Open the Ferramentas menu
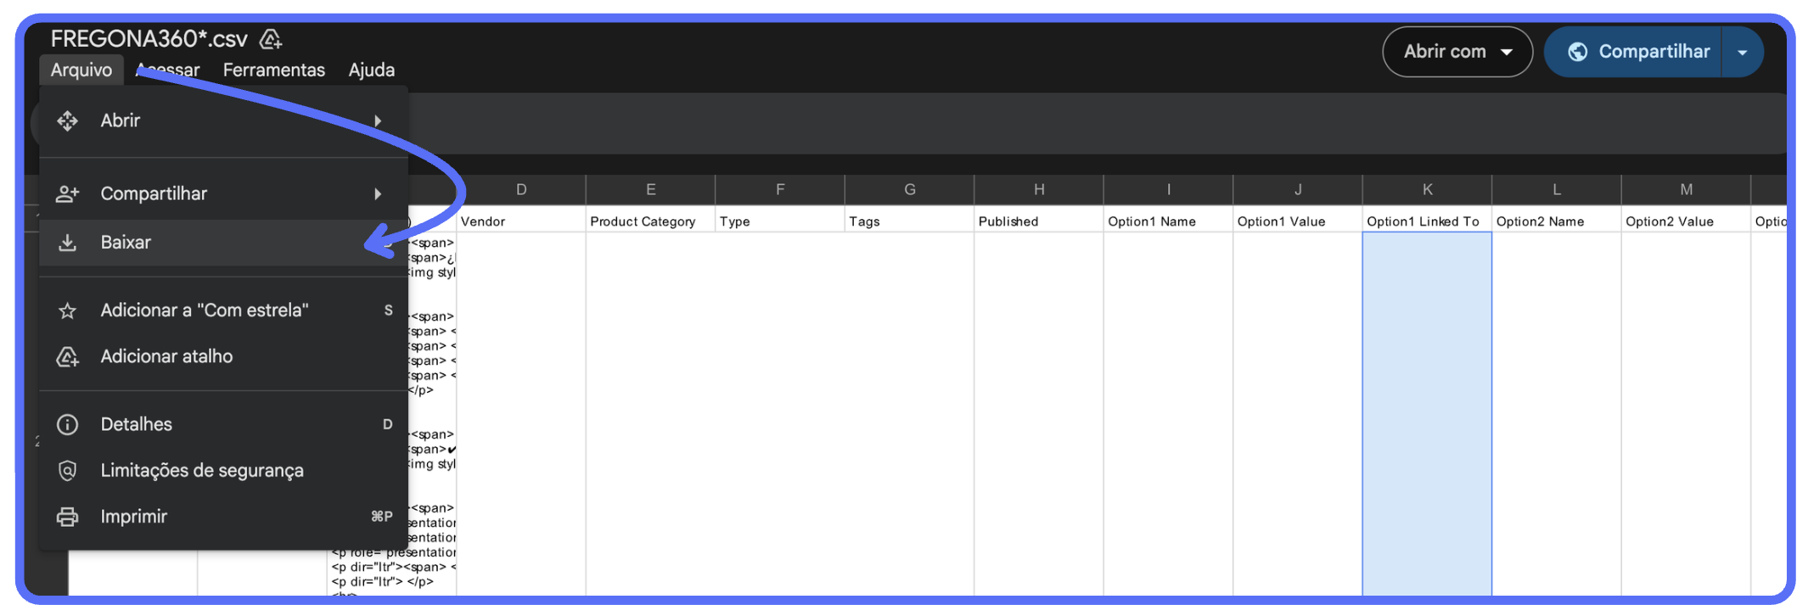The image size is (1808, 616). tap(273, 70)
